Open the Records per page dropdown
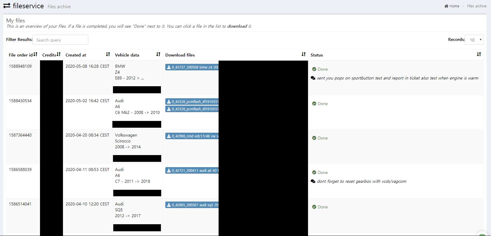Screen dimensions: 491x236 pos(474,40)
